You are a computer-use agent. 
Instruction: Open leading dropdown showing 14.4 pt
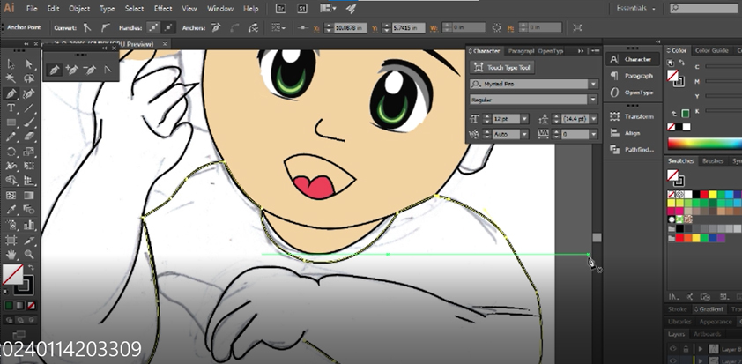[x=593, y=119]
